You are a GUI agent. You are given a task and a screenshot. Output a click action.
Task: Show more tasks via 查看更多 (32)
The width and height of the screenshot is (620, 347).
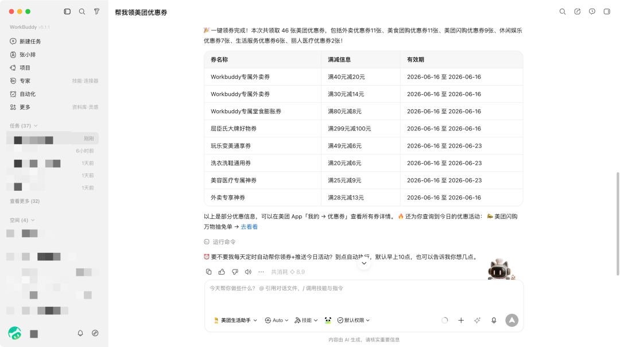pos(25,201)
